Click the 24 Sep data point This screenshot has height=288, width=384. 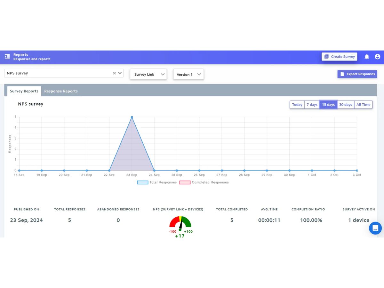click(154, 171)
